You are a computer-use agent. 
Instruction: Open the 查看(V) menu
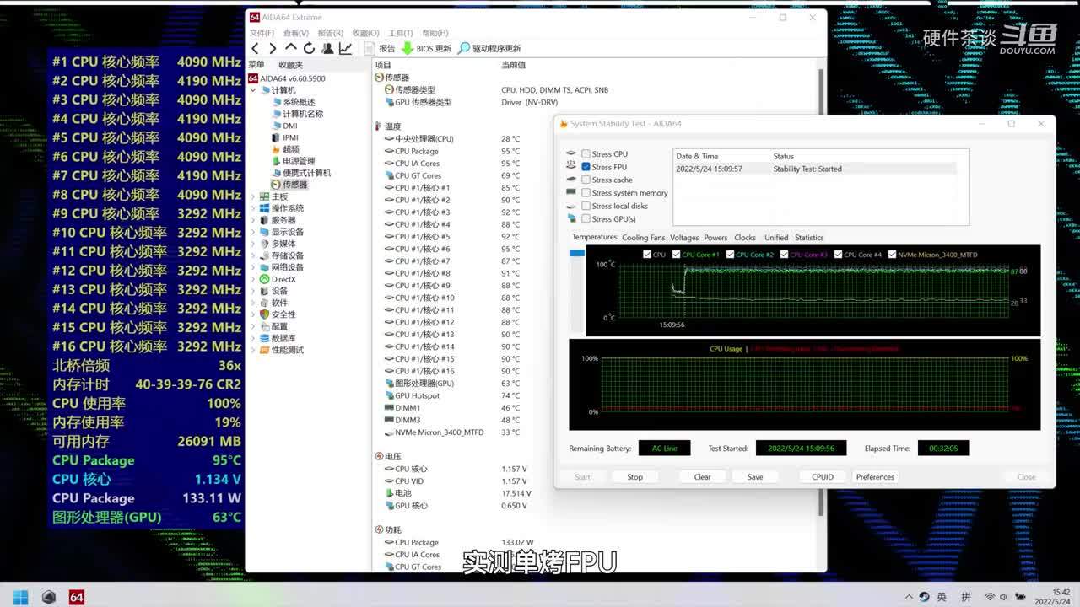296,33
